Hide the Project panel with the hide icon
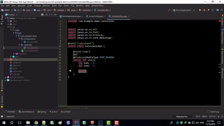This screenshot has width=224, height=126. tap(55, 15)
